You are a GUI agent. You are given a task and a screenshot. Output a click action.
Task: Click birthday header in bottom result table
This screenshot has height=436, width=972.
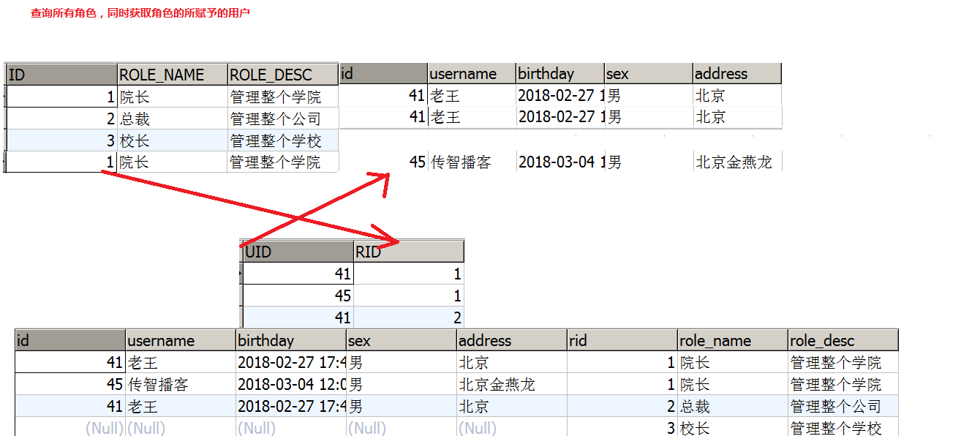tap(291, 340)
